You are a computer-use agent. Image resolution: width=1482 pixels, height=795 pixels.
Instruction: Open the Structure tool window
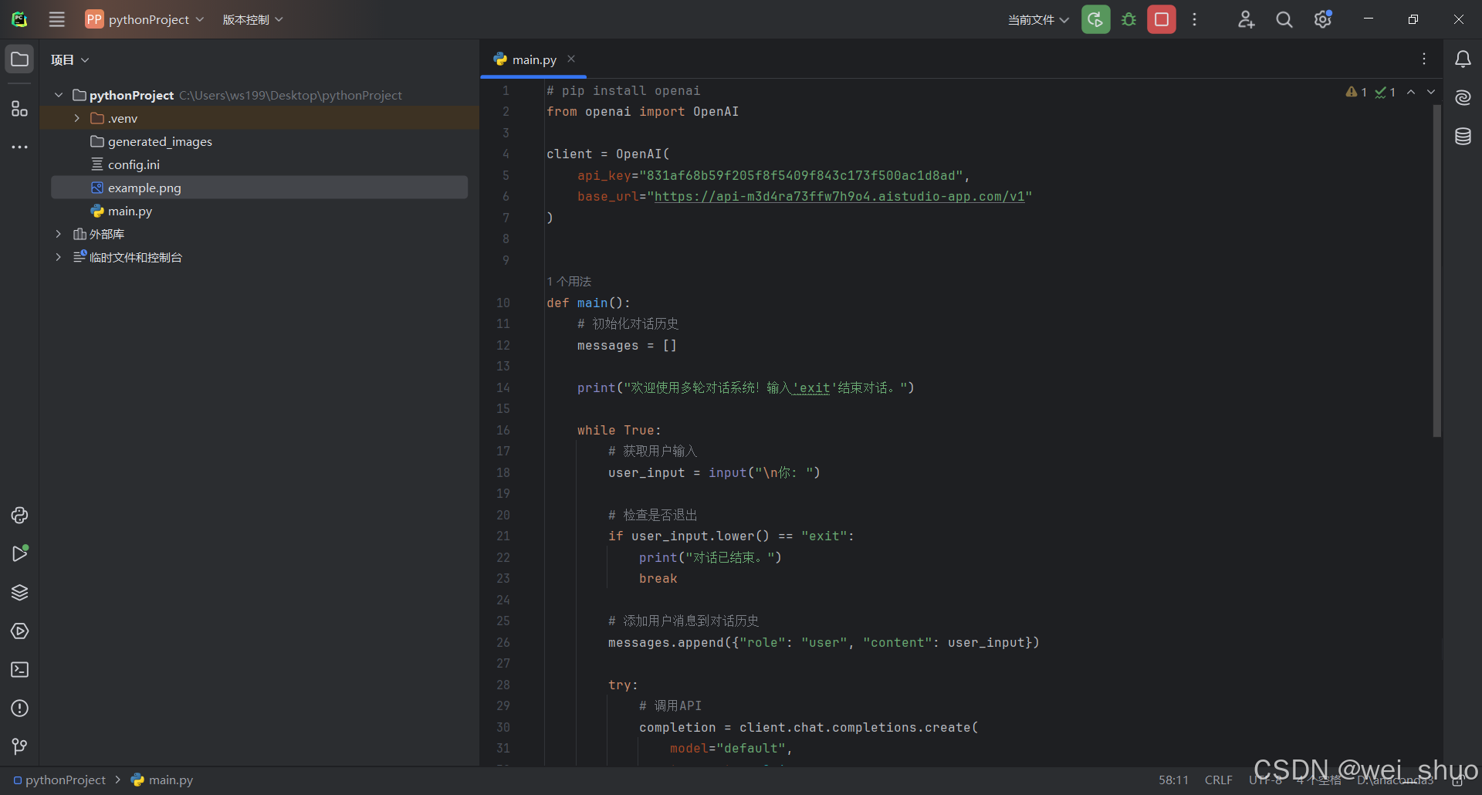(x=19, y=108)
